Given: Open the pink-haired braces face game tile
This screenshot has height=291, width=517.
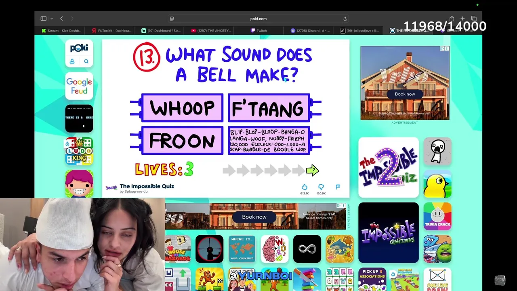Looking at the screenshot, I should [x=79, y=183].
